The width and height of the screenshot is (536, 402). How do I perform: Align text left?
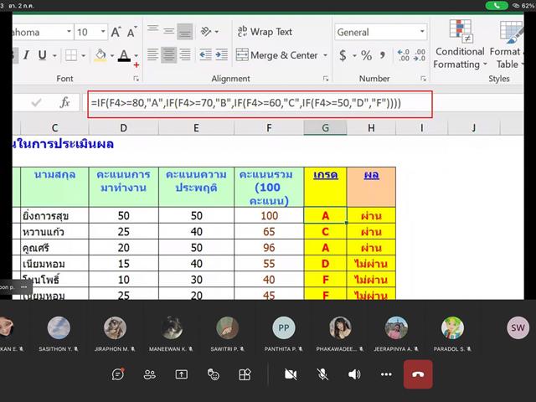(152, 54)
